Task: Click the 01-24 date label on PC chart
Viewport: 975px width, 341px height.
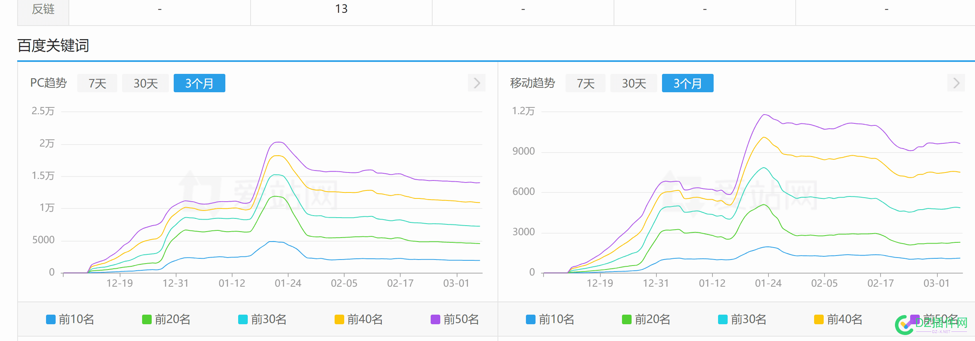Action: 288,283
